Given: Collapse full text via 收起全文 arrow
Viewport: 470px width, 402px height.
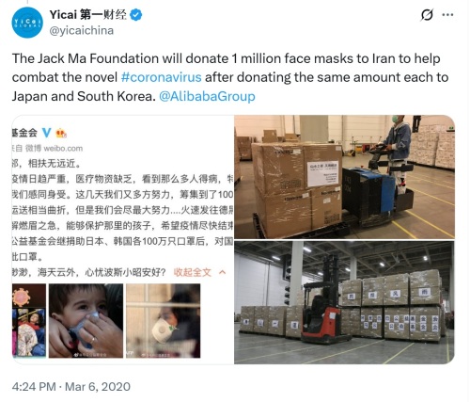Looking at the screenshot, I should click(x=222, y=272).
